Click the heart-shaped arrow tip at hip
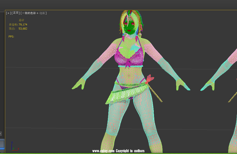The width and height of the screenshot is (237, 154). 150,79
